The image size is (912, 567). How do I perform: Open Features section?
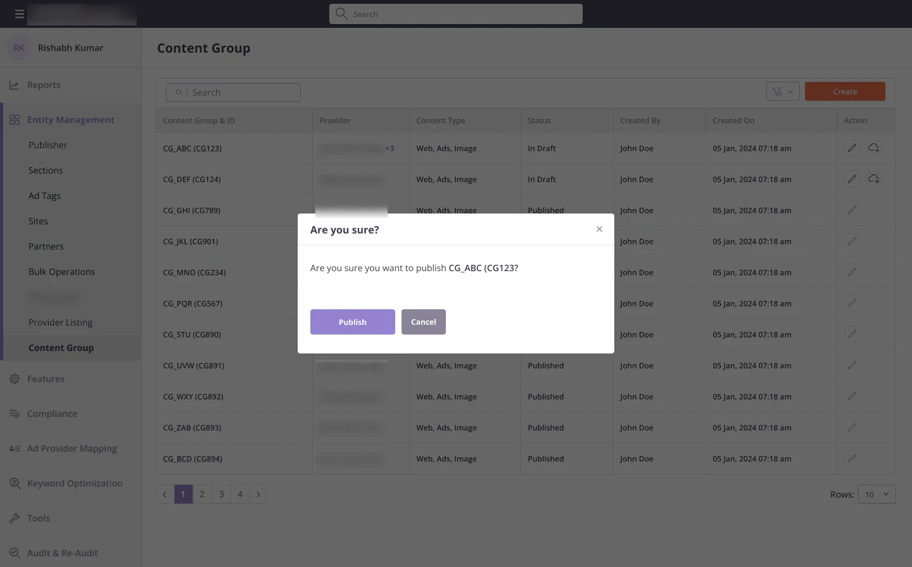(x=46, y=379)
